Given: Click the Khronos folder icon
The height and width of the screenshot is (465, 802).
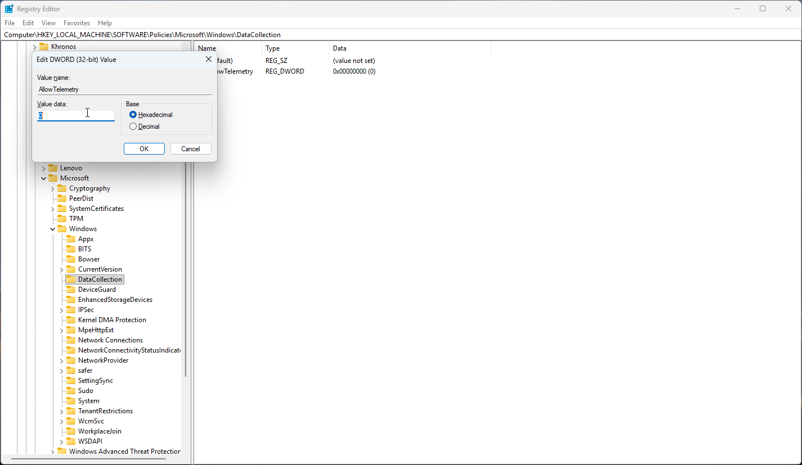Looking at the screenshot, I should pyautogui.click(x=44, y=47).
